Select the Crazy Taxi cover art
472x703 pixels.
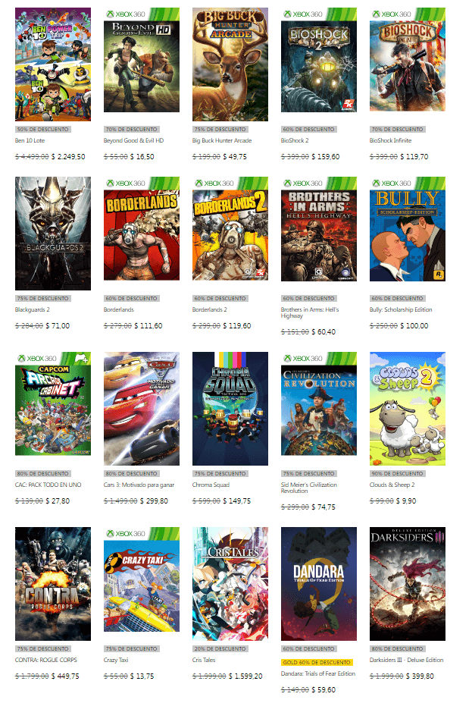point(142,579)
